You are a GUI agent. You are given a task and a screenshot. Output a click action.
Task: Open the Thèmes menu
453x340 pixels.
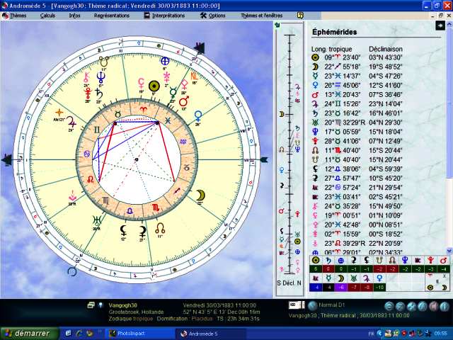point(14,16)
